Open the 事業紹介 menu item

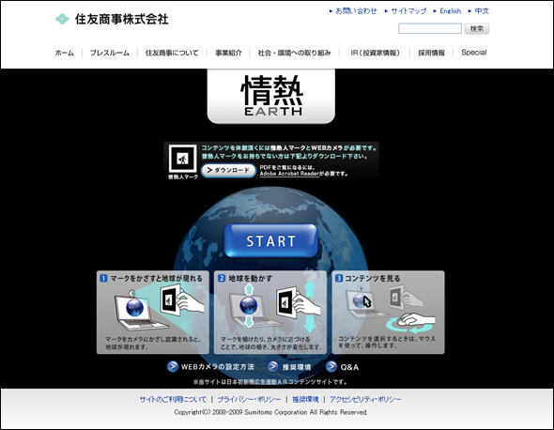click(x=228, y=53)
